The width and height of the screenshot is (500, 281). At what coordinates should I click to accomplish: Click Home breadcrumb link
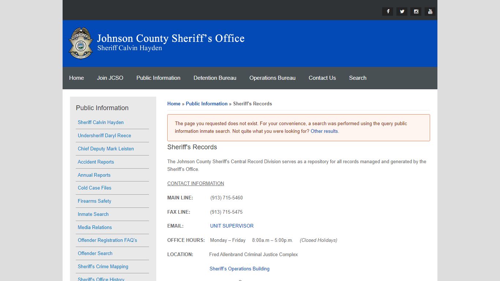[174, 104]
